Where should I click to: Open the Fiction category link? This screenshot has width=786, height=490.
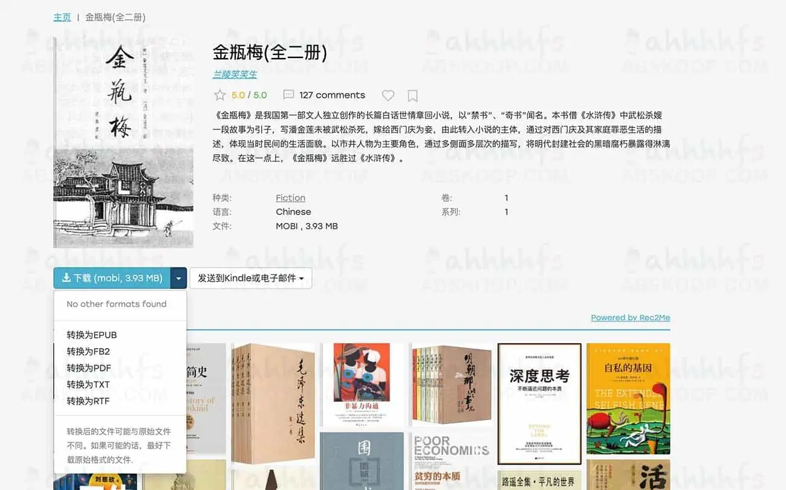tap(290, 198)
